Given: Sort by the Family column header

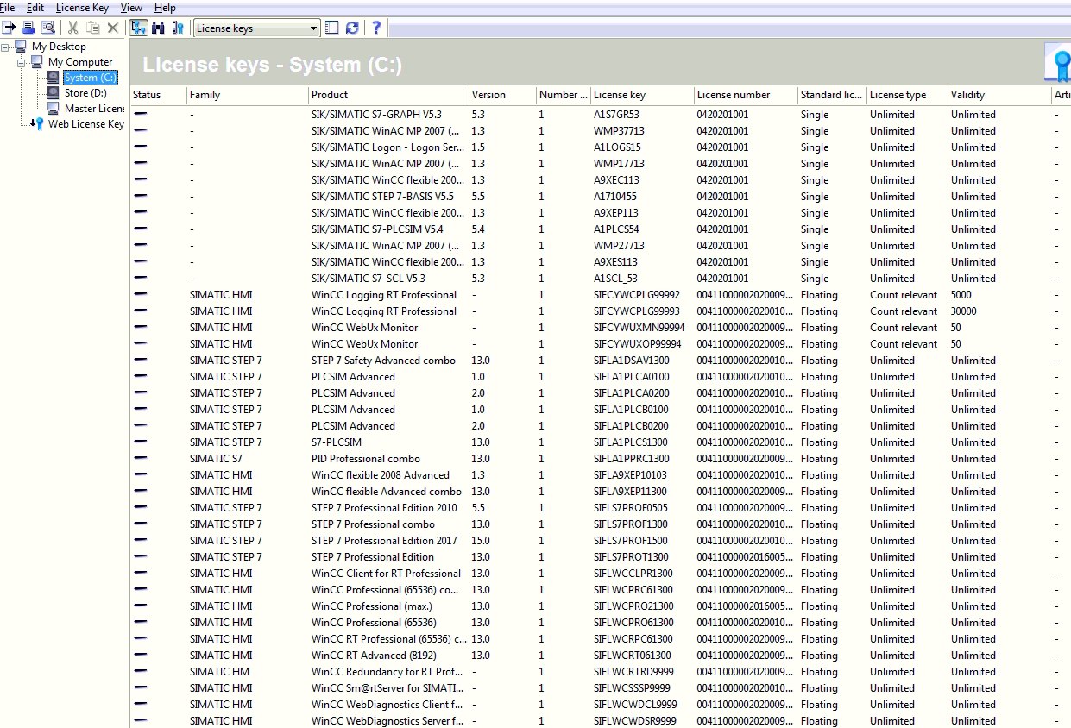Looking at the screenshot, I should pyautogui.click(x=248, y=95).
